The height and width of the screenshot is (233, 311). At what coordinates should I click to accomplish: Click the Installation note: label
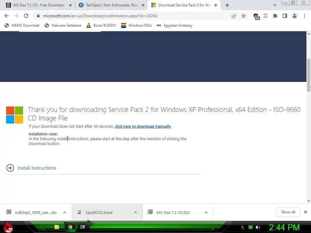43,134
